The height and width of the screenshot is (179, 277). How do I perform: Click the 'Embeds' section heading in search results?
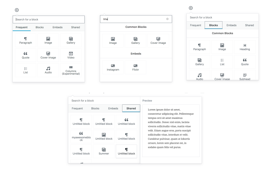point(136,53)
